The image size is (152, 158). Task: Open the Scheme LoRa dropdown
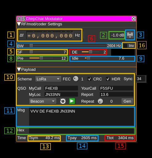click(48, 79)
